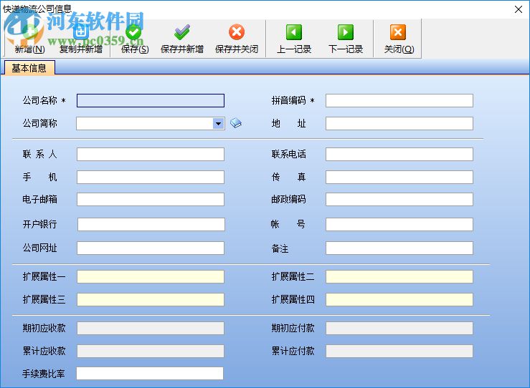Screen dimensions: 530x388
Task: Click the 新增(N) toolbar icon
Action: coord(29,32)
